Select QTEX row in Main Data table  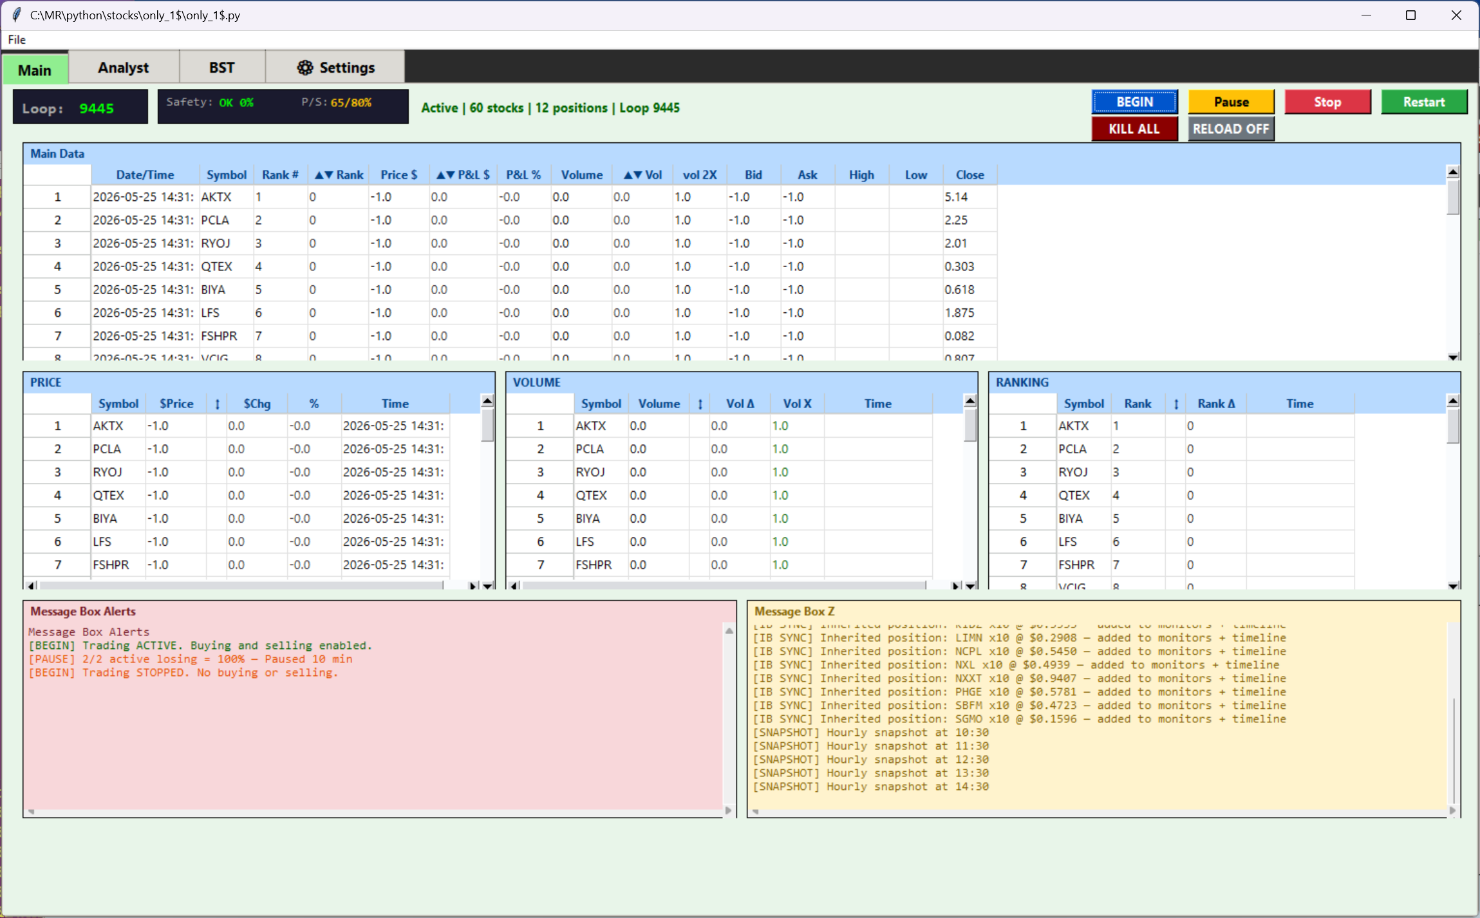510,267
